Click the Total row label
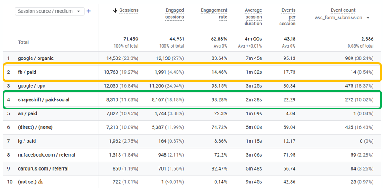 coord(23,42)
